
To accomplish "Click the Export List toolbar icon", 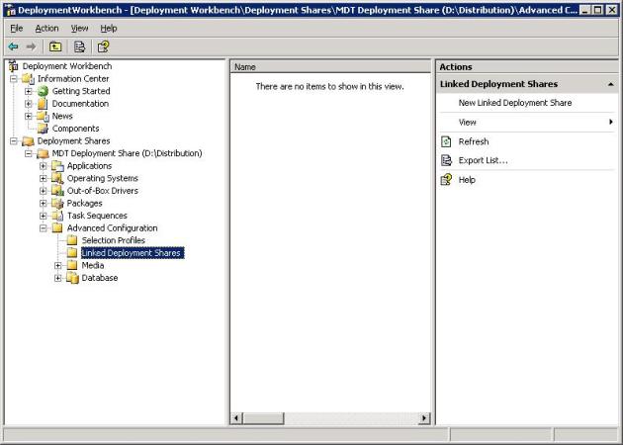I will click(x=79, y=46).
